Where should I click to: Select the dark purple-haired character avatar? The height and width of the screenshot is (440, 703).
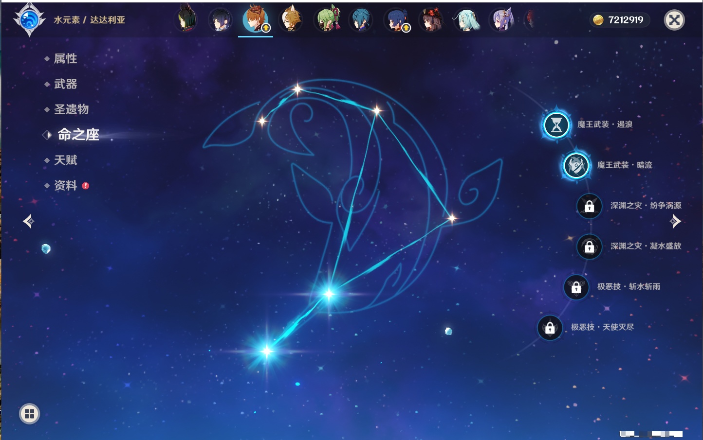[220, 20]
